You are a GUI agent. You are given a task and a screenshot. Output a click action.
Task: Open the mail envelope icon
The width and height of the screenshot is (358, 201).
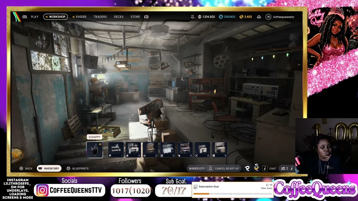click(x=259, y=17)
